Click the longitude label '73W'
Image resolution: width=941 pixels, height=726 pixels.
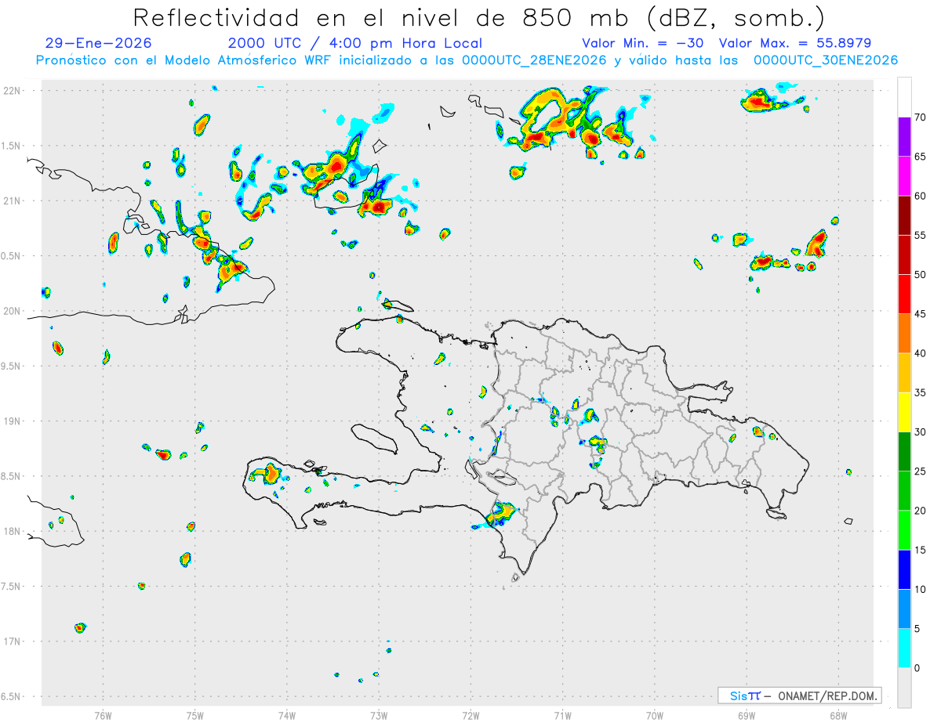click(x=379, y=715)
